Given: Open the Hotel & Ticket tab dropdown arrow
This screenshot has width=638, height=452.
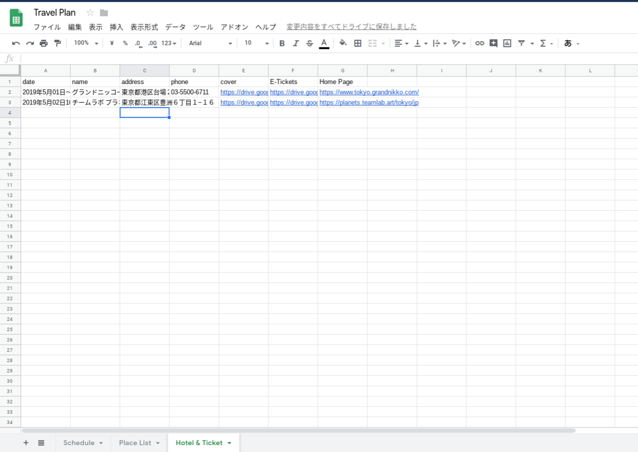Looking at the screenshot, I should click(230, 443).
